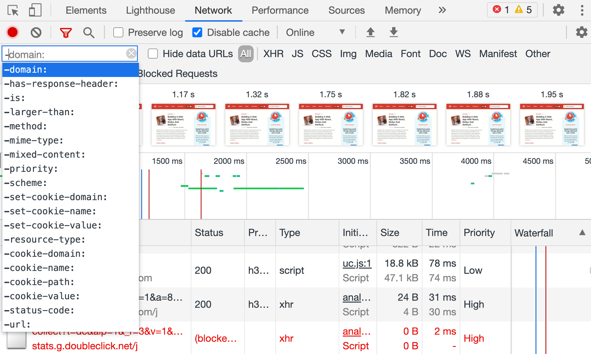Screen dimensions: 591x354
Task: Filter requests by WS
Action: click(x=463, y=54)
